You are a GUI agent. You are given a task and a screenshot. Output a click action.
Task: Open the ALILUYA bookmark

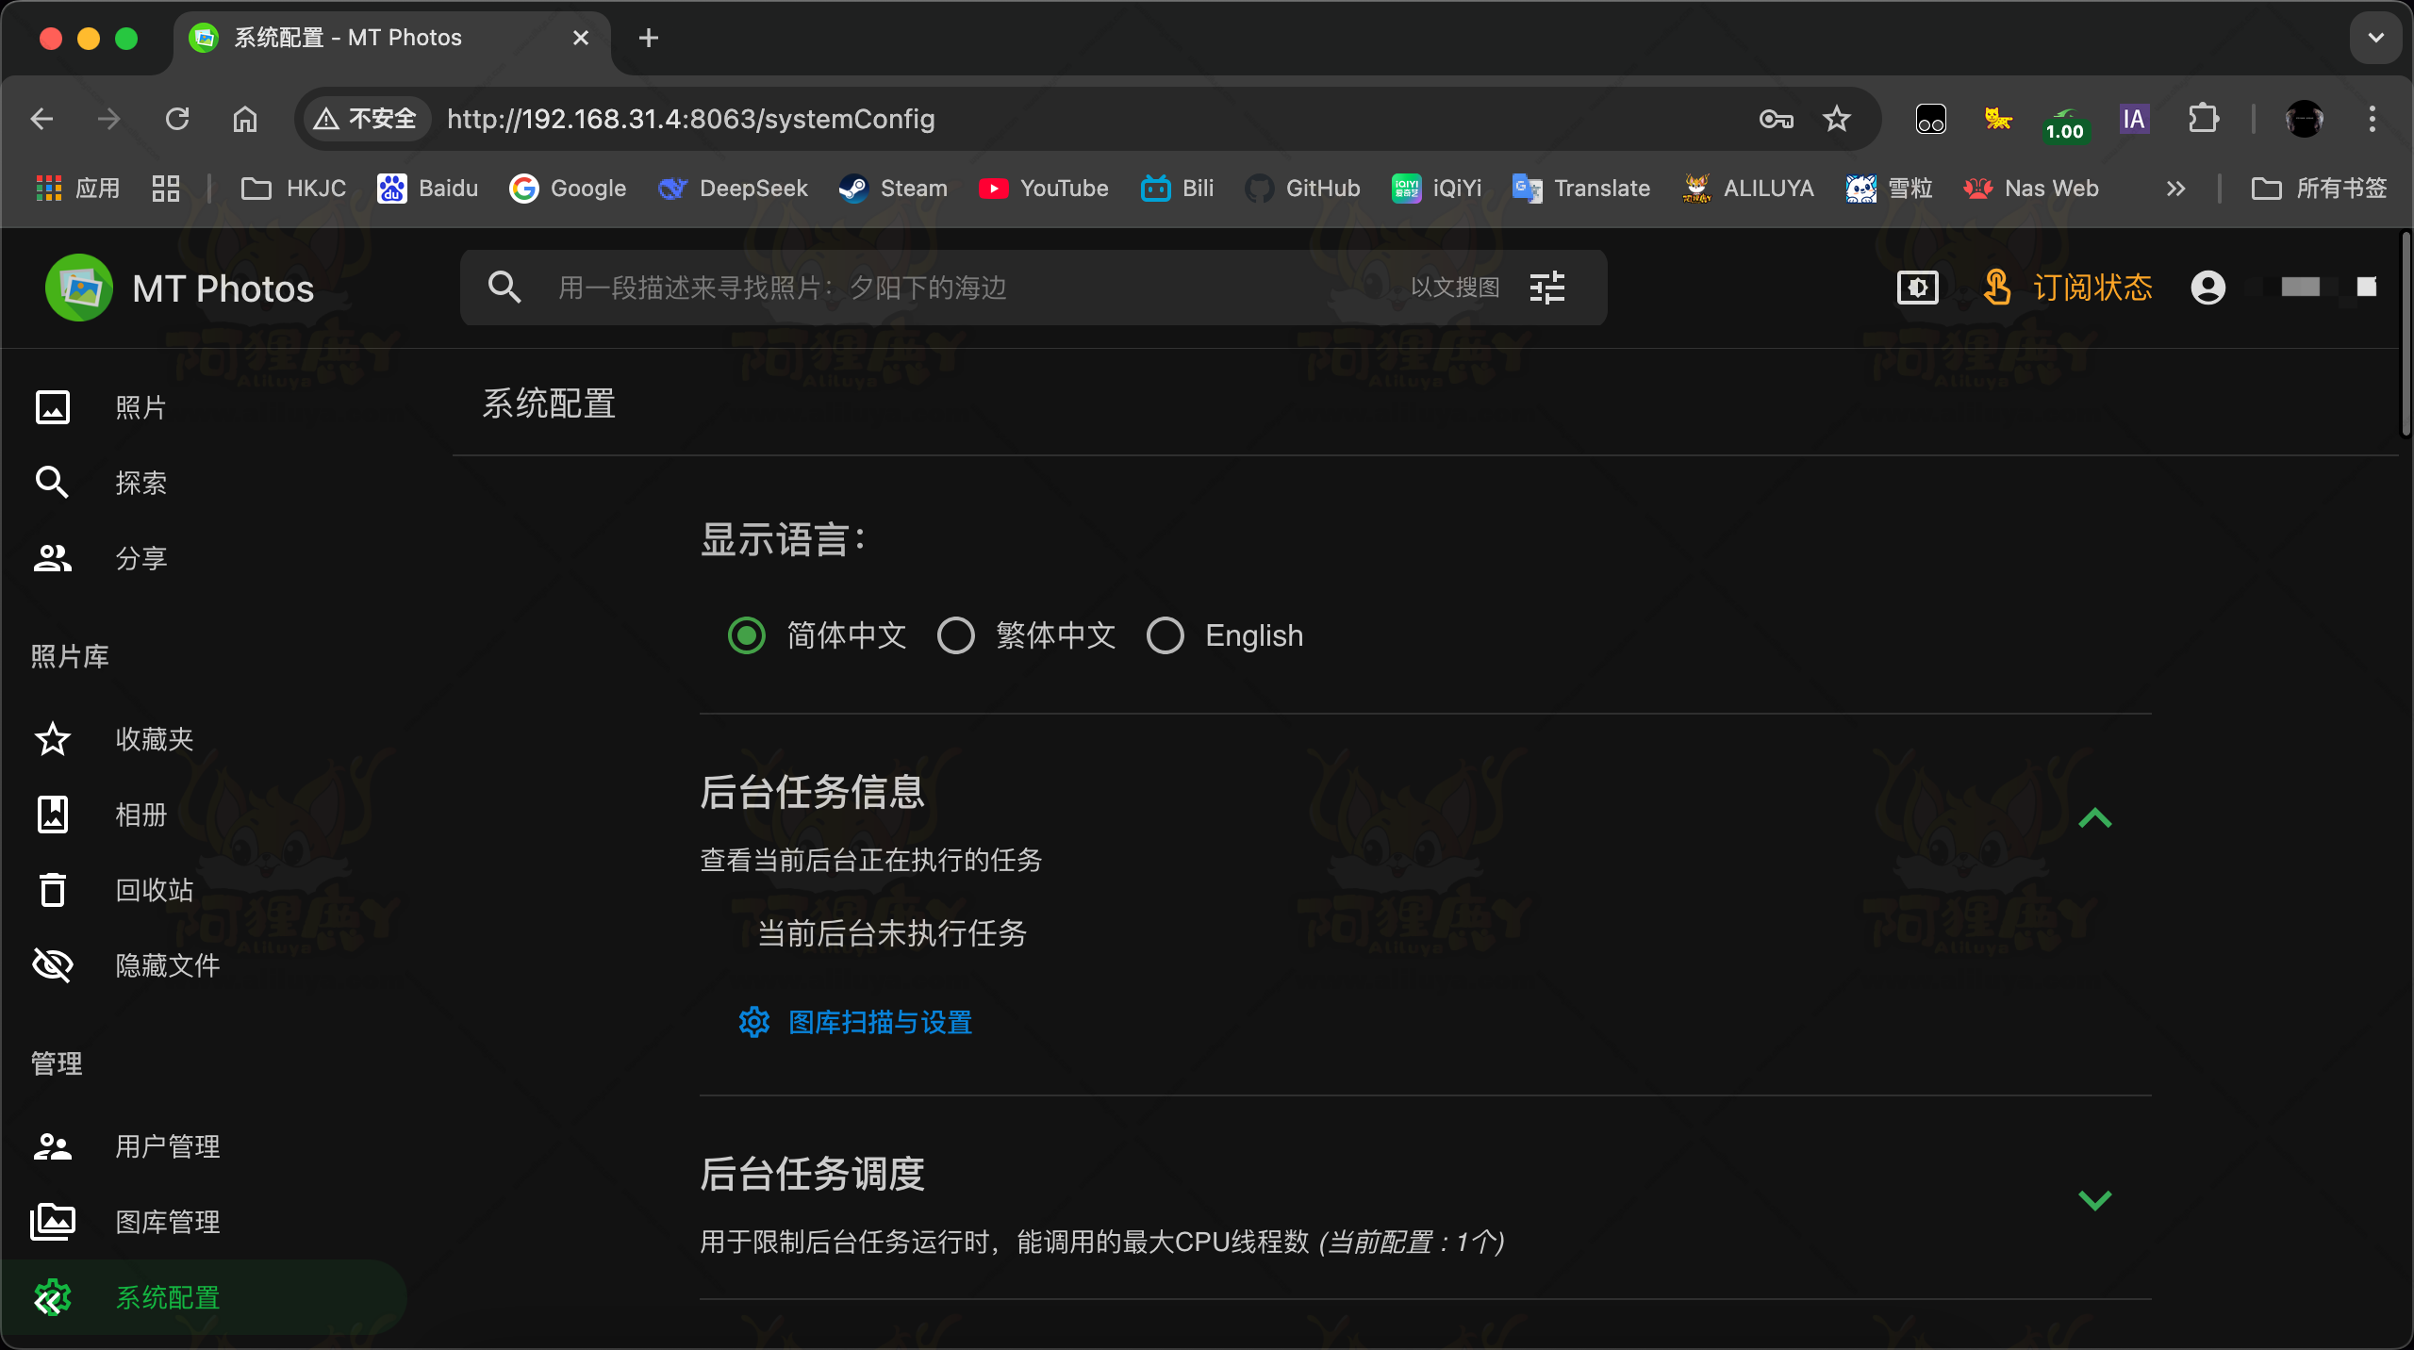[x=1748, y=189]
